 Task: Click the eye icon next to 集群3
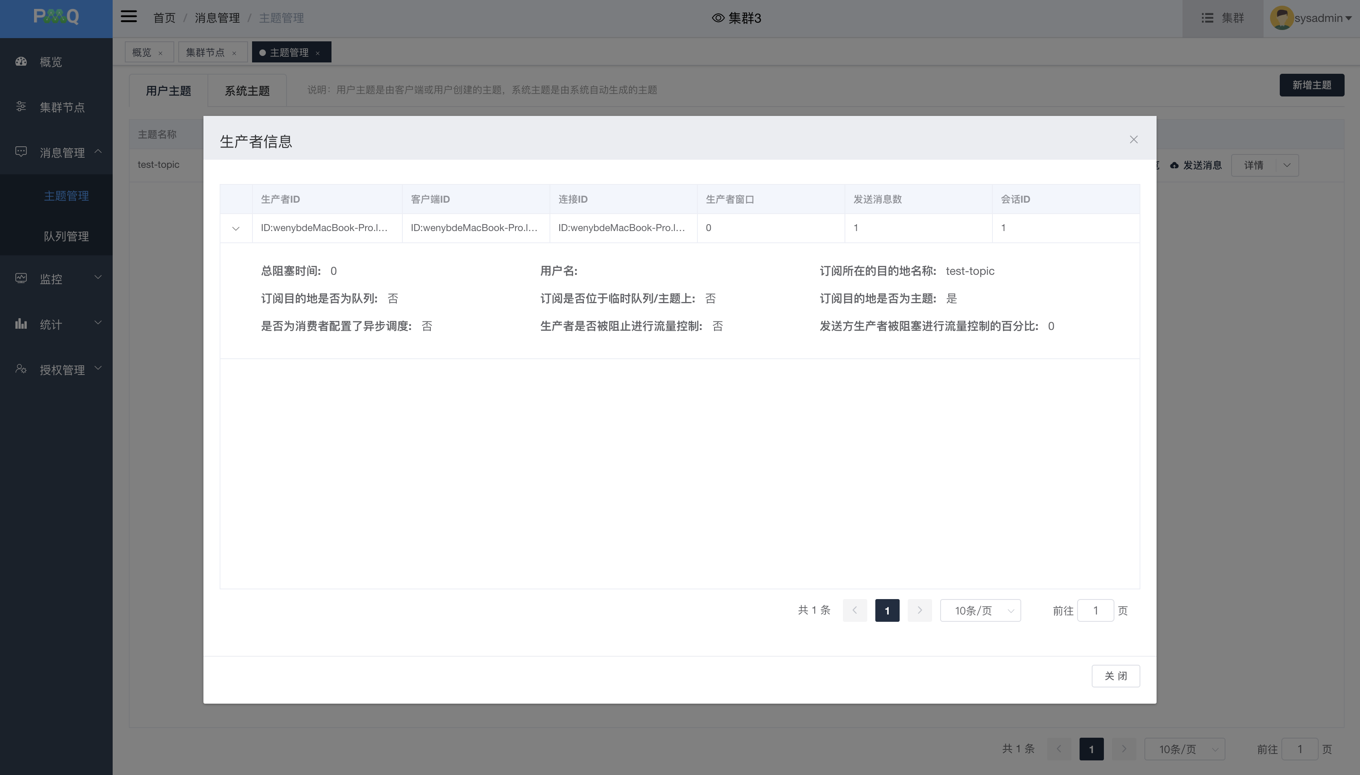click(718, 18)
